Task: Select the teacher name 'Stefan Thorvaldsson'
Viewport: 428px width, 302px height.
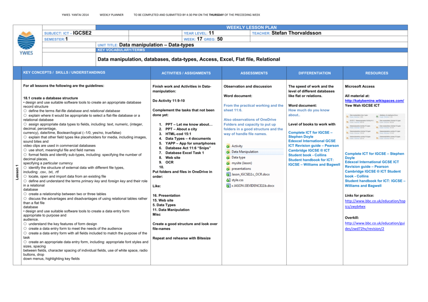Action: [x=296, y=33]
